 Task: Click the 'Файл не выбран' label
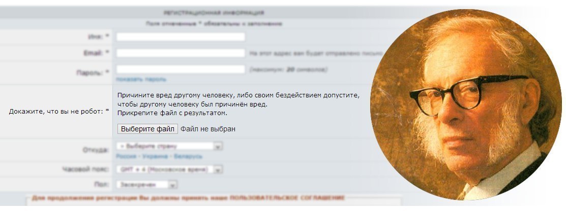[208, 129]
